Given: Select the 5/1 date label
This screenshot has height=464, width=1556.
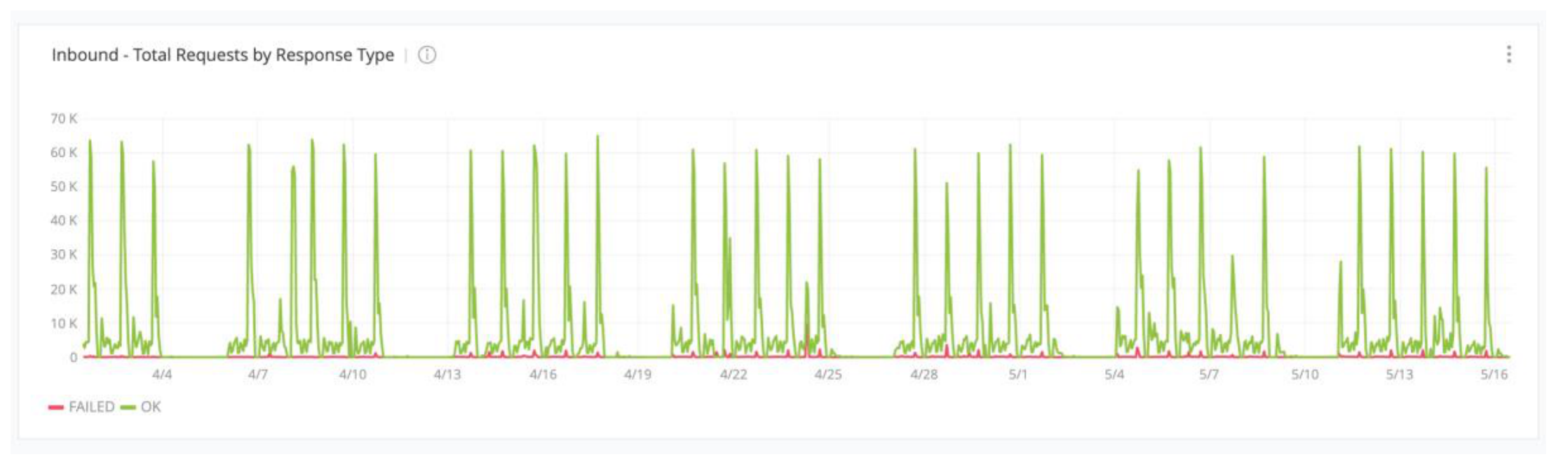Looking at the screenshot, I should point(1018,374).
